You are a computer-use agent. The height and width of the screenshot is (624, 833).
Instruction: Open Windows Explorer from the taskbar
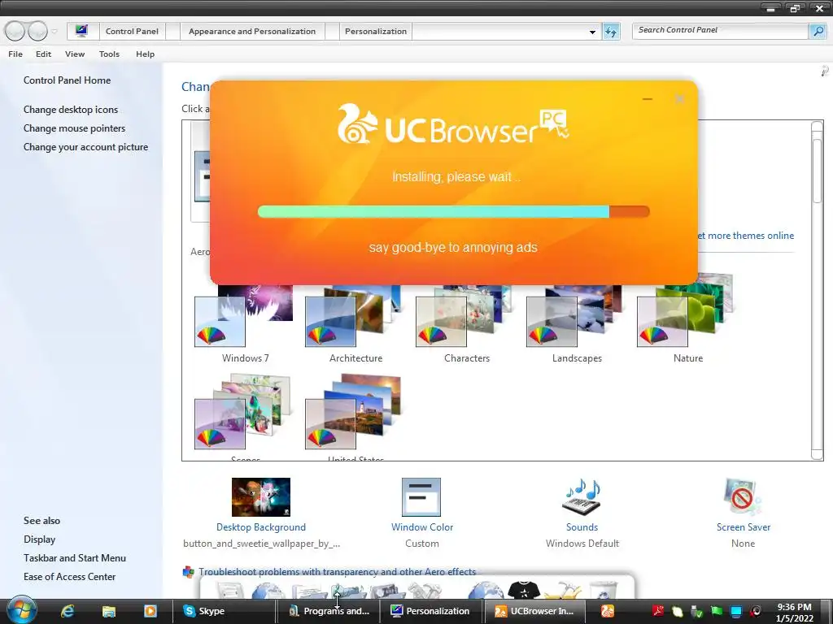click(109, 611)
